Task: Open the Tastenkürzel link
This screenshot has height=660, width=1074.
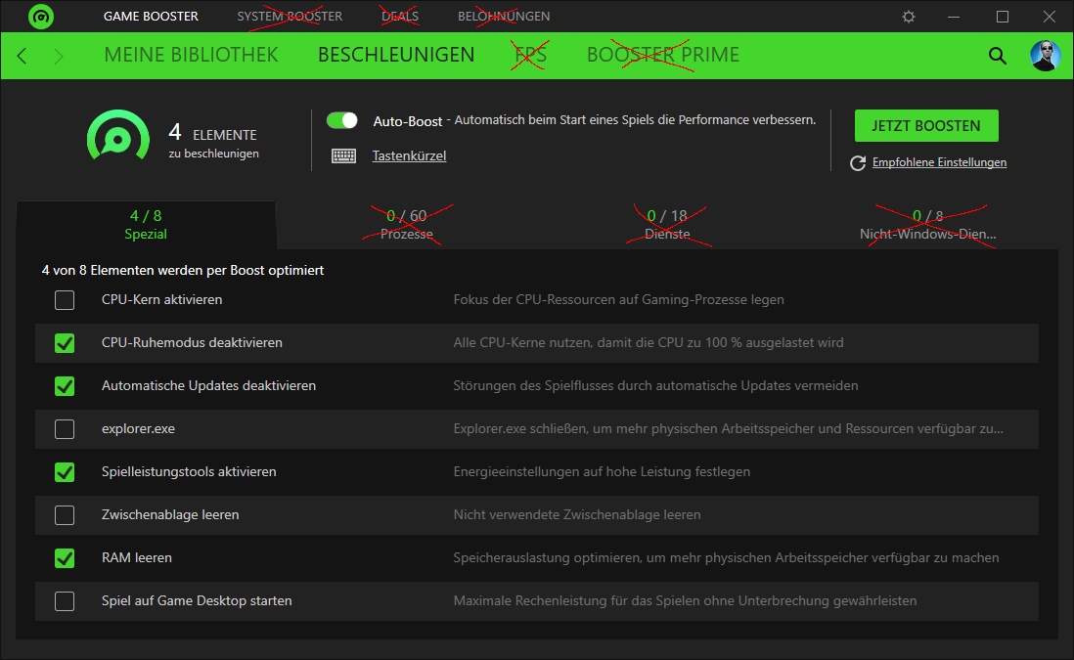Action: 409,156
